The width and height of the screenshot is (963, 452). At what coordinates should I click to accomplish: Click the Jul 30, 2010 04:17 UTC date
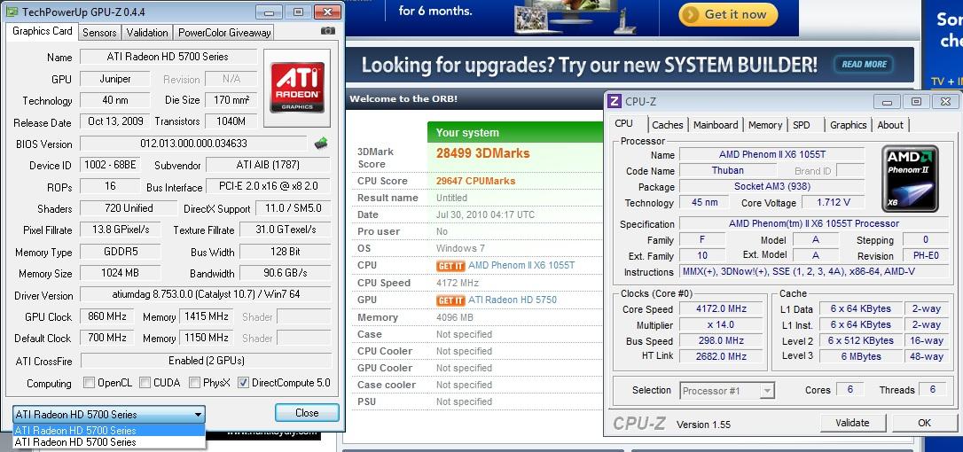pos(485,215)
